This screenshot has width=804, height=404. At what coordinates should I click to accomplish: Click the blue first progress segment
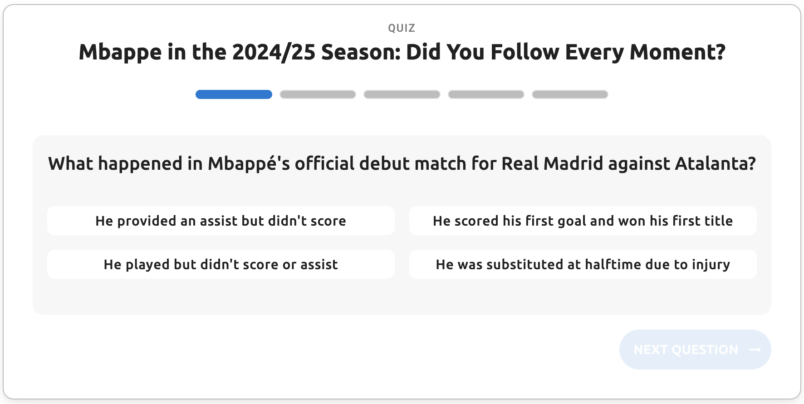point(234,94)
